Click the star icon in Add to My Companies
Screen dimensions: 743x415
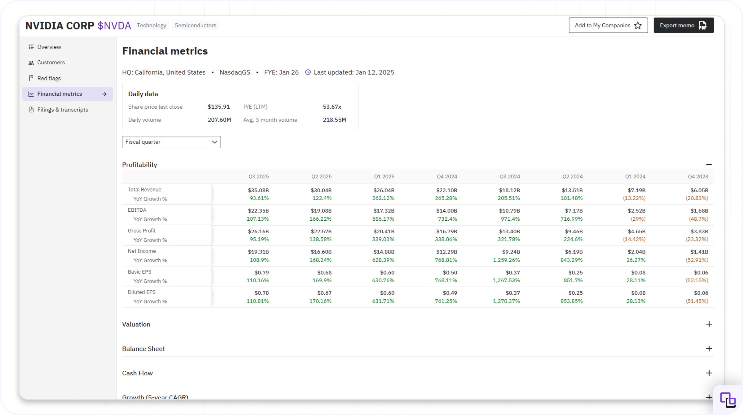pyautogui.click(x=638, y=25)
